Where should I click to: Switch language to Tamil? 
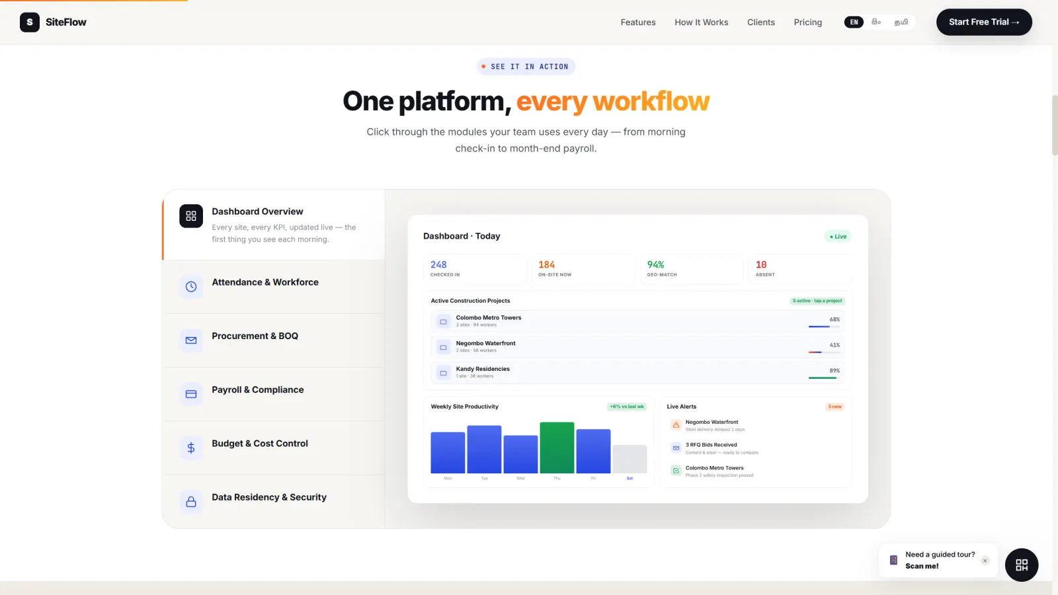click(x=901, y=22)
